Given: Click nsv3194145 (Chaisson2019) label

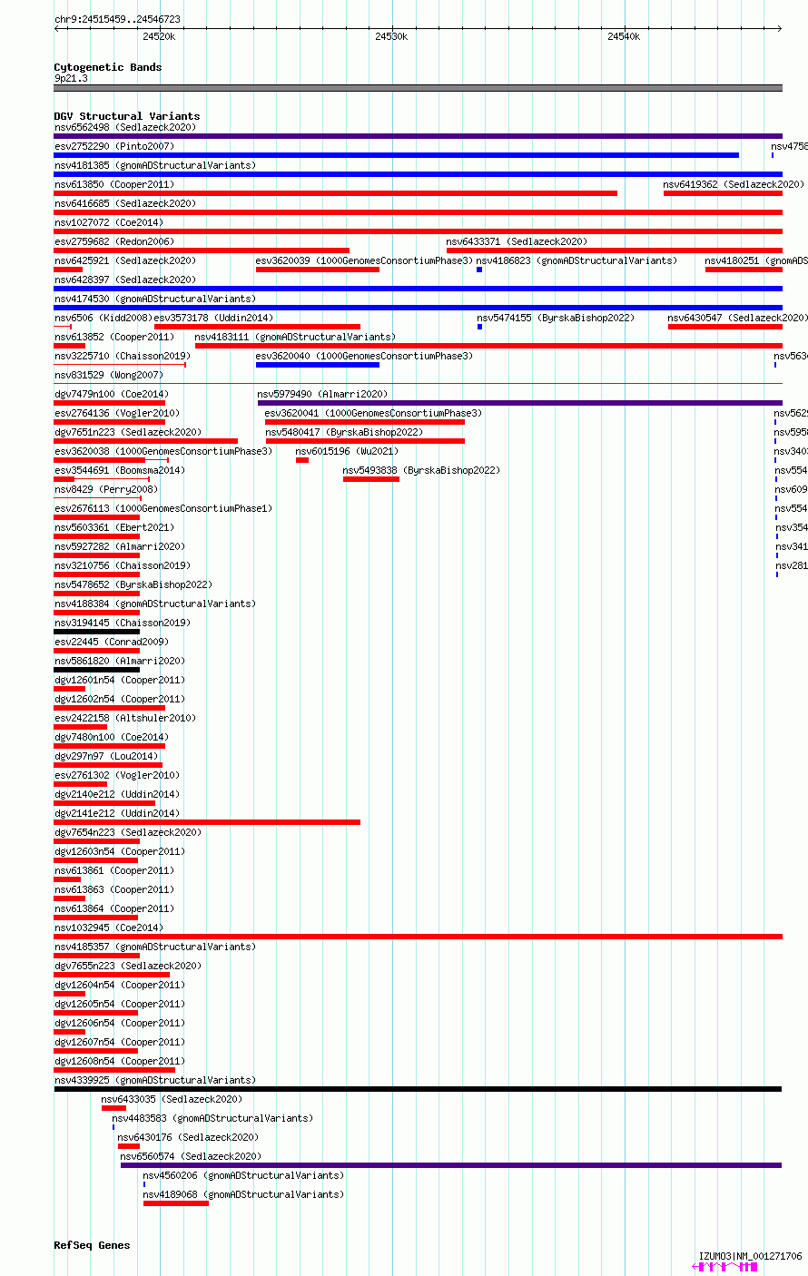Looking at the screenshot, I should tap(122, 623).
